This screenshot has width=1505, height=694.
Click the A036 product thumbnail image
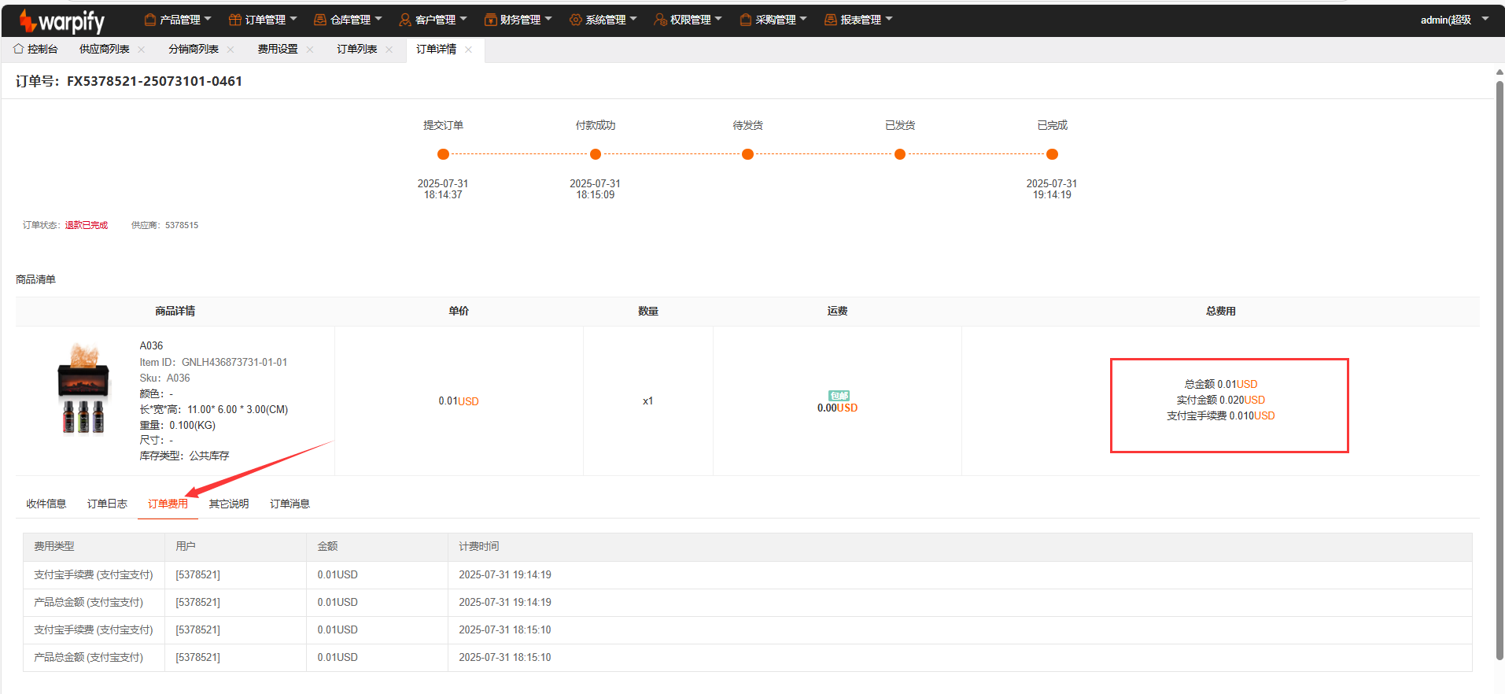pyautogui.click(x=83, y=389)
